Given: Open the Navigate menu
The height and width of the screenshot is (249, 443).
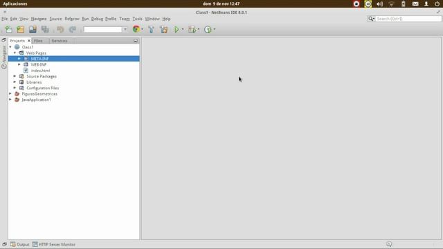Looking at the screenshot, I should pyautogui.click(x=39, y=19).
